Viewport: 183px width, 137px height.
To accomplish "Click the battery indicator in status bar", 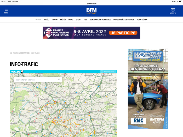I will [x=180, y=1].
